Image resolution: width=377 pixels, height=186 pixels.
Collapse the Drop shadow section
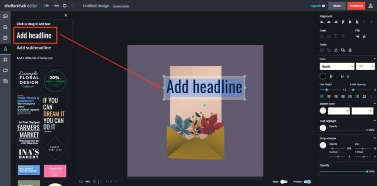pyautogui.click(x=374, y=138)
